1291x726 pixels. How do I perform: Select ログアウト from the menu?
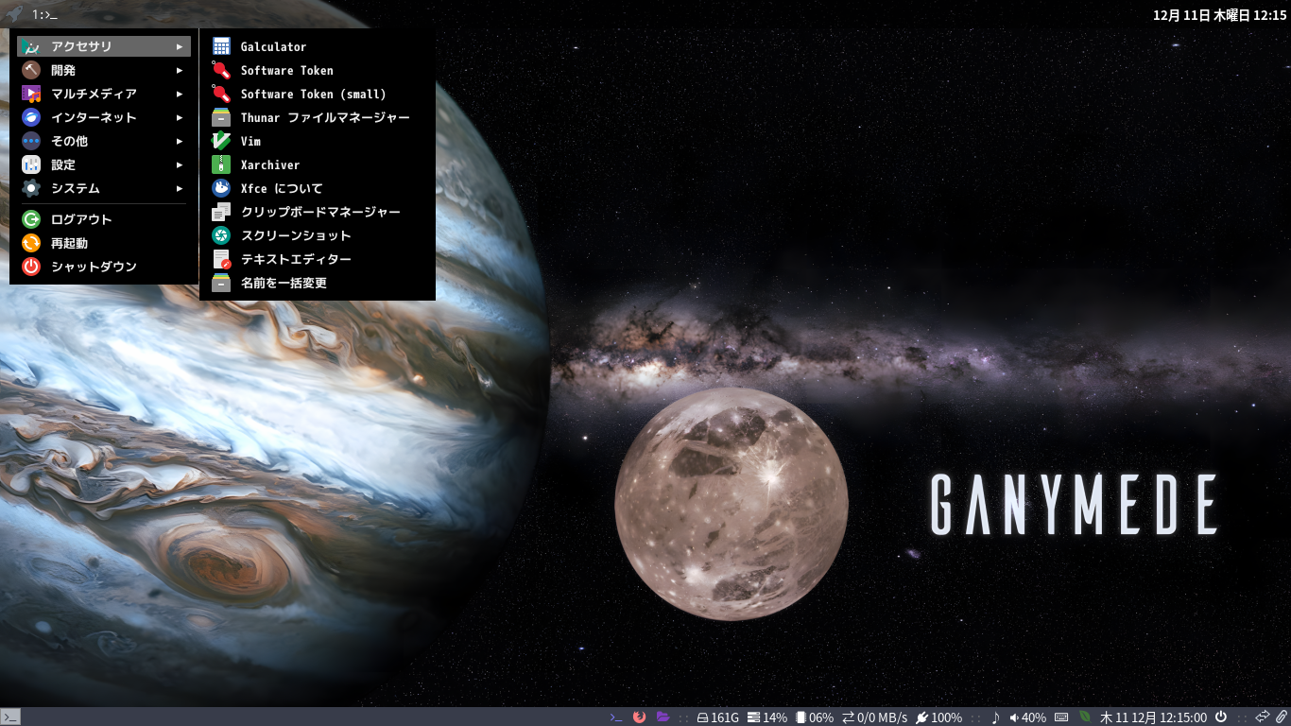104,219
